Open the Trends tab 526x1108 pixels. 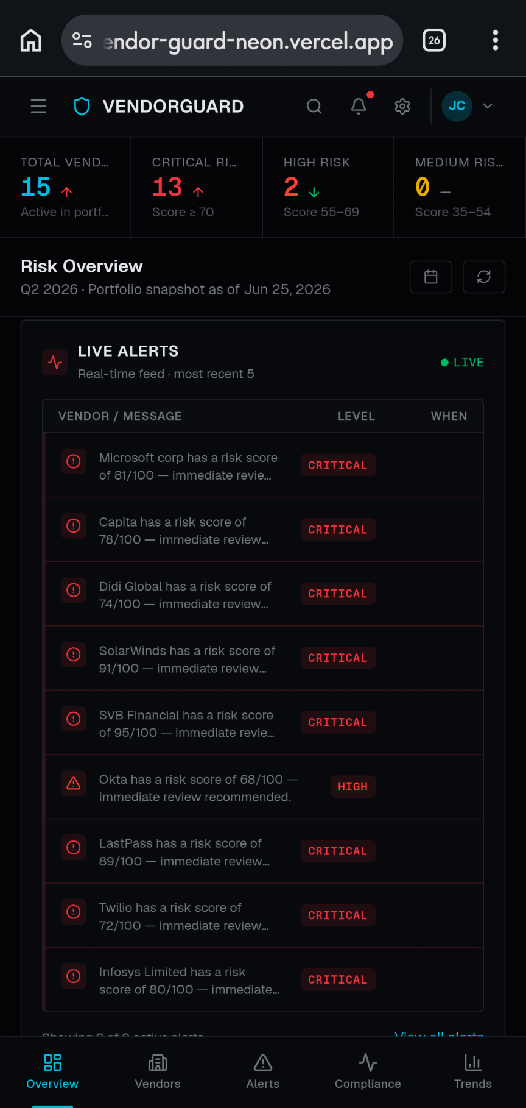pos(473,1072)
